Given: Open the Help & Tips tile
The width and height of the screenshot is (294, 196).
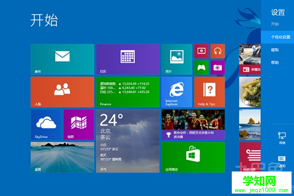Looking at the screenshot, I should point(209,92).
